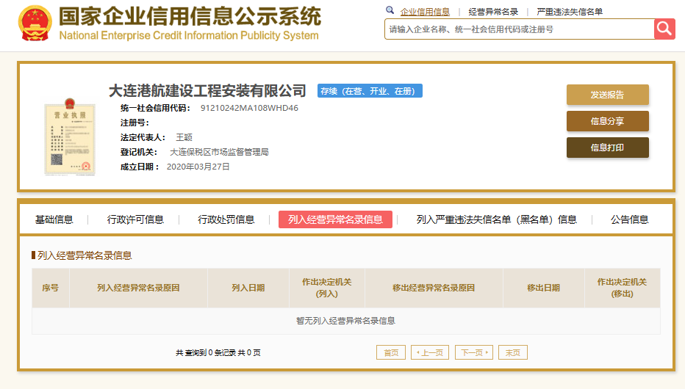
Task: Click the 作出决定机关(列入) column header
Action: click(327, 288)
